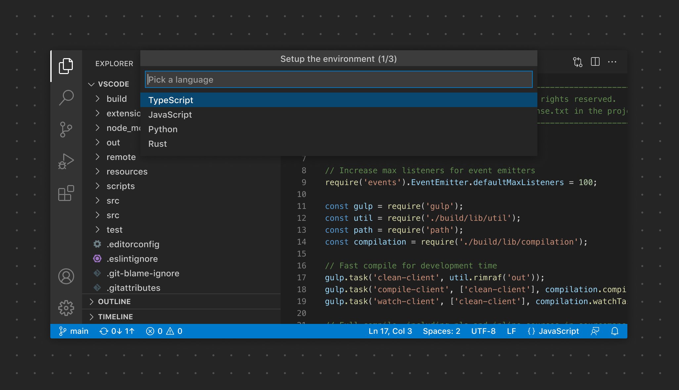Open the Run and Debug view

(66, 161)
